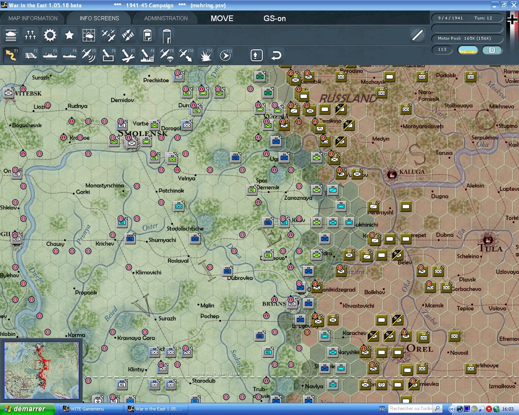
Task: Click the logistics report page icon
Action: tap(167, 35)
